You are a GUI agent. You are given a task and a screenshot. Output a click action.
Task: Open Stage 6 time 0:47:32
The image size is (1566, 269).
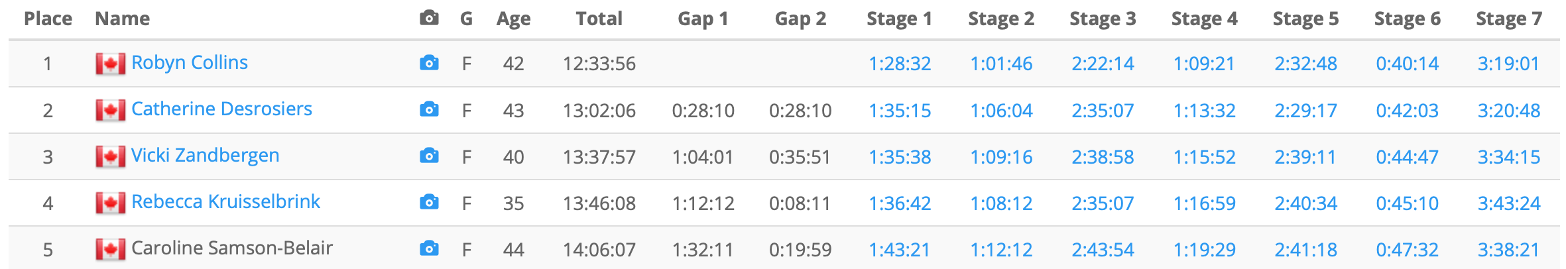tap(1407, 249)
